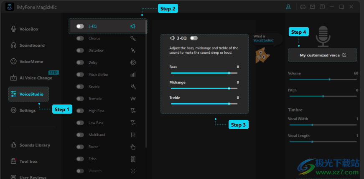Screen dimensions: 364x179
Task: Enable the Pitch Shifter toggle
Action: (x=80, y=75)
